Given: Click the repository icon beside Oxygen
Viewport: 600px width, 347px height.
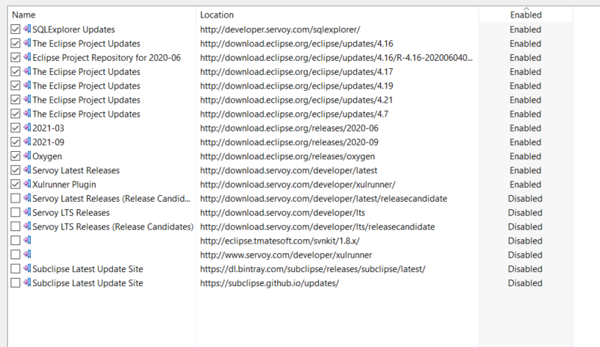Looking at the screenshot, I should pyautogui.click(x=26, y=156).
